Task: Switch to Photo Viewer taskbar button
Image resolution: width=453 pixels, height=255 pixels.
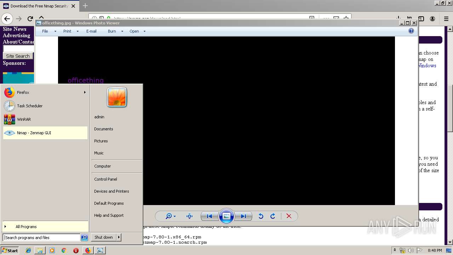Action: [x=100, y=250]
